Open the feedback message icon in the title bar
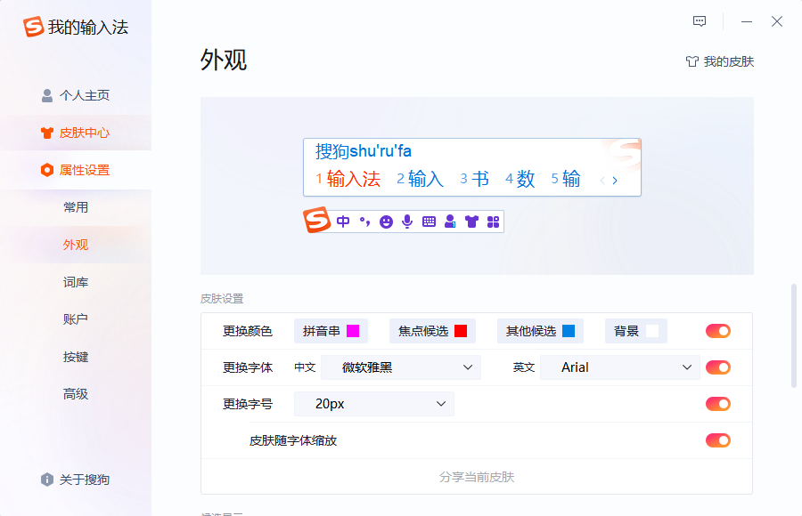 tap(700, 21)
